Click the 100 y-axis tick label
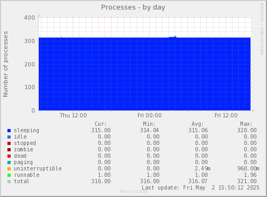This screenshot has height=197, width=267. pyautogui.click(x=30, y=87)
